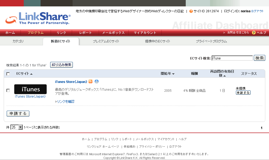Open the RSS feed icon for iTunes Store
The height and width of the screenshot is (160, 269).
click(x=90, y=81)
